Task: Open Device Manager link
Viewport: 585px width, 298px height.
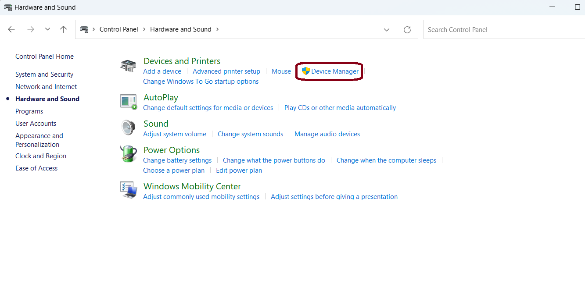Action: [x=334, y=71]
